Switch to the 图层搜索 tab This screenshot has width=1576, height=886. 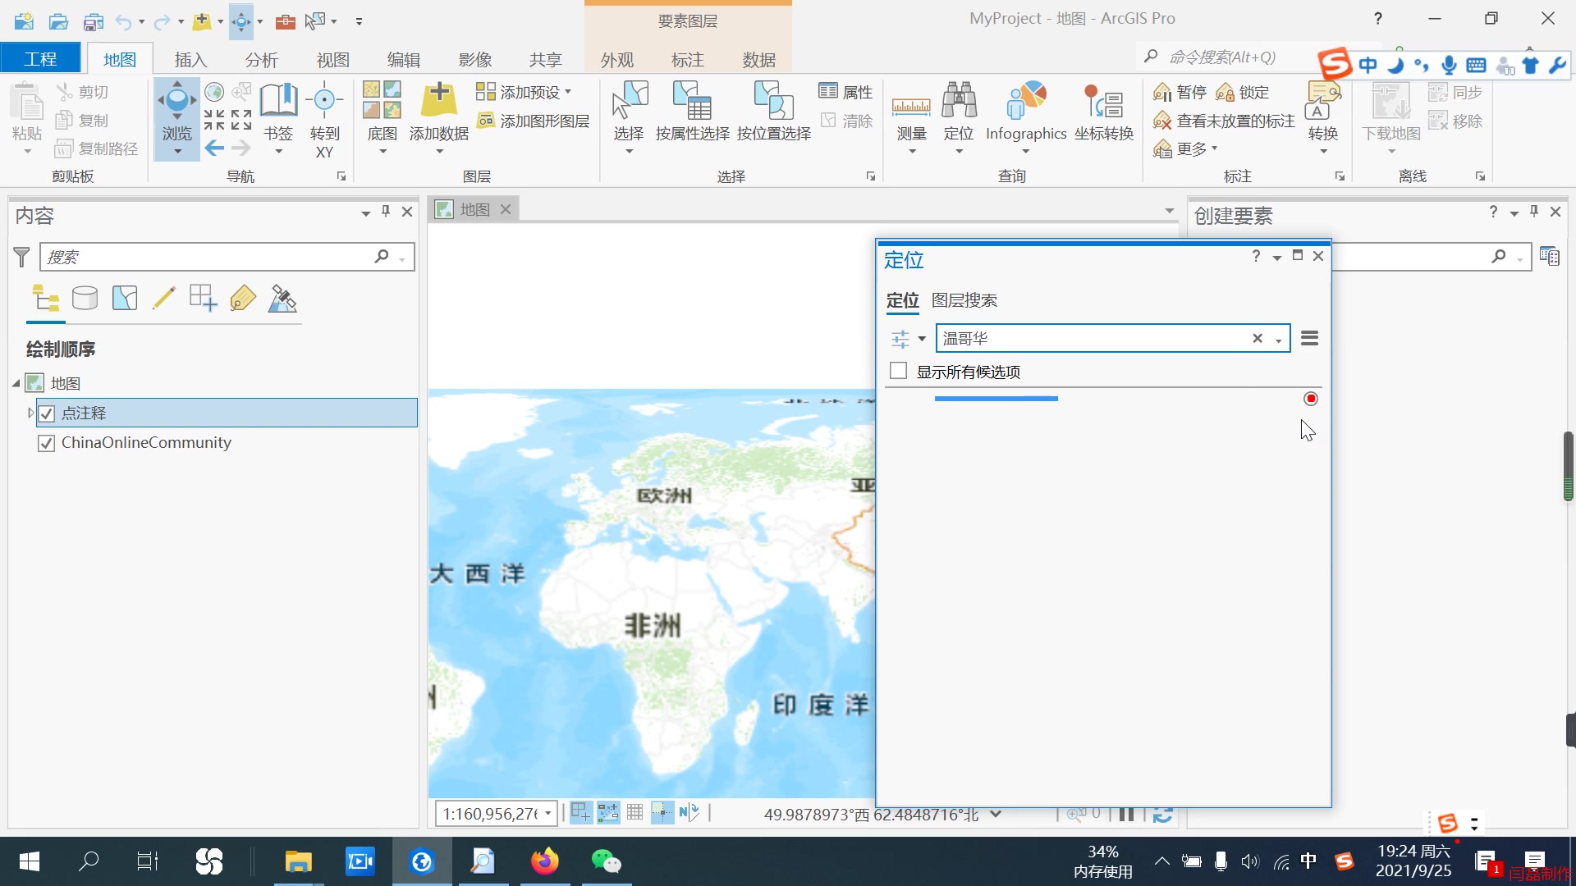(966, 300)
